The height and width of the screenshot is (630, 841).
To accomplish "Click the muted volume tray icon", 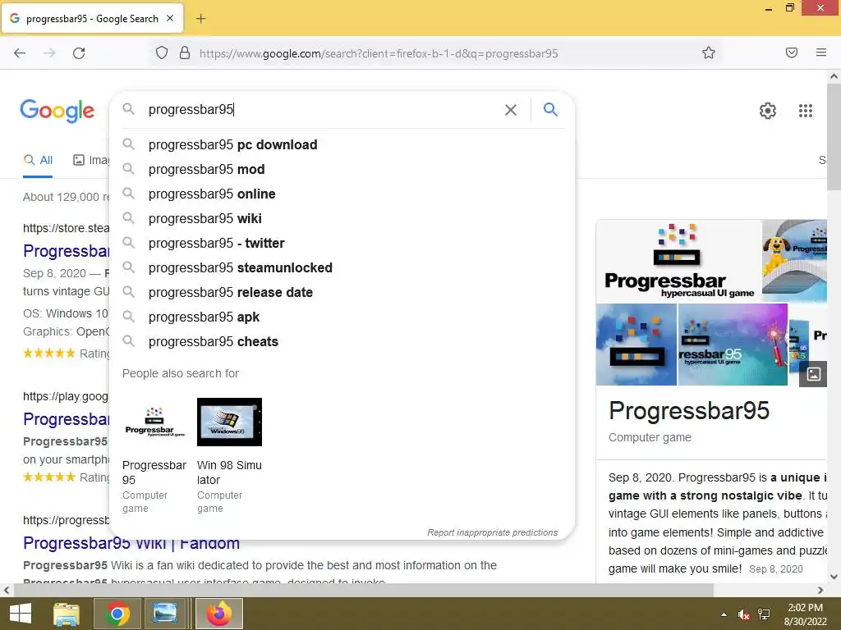I will (743, 614).
